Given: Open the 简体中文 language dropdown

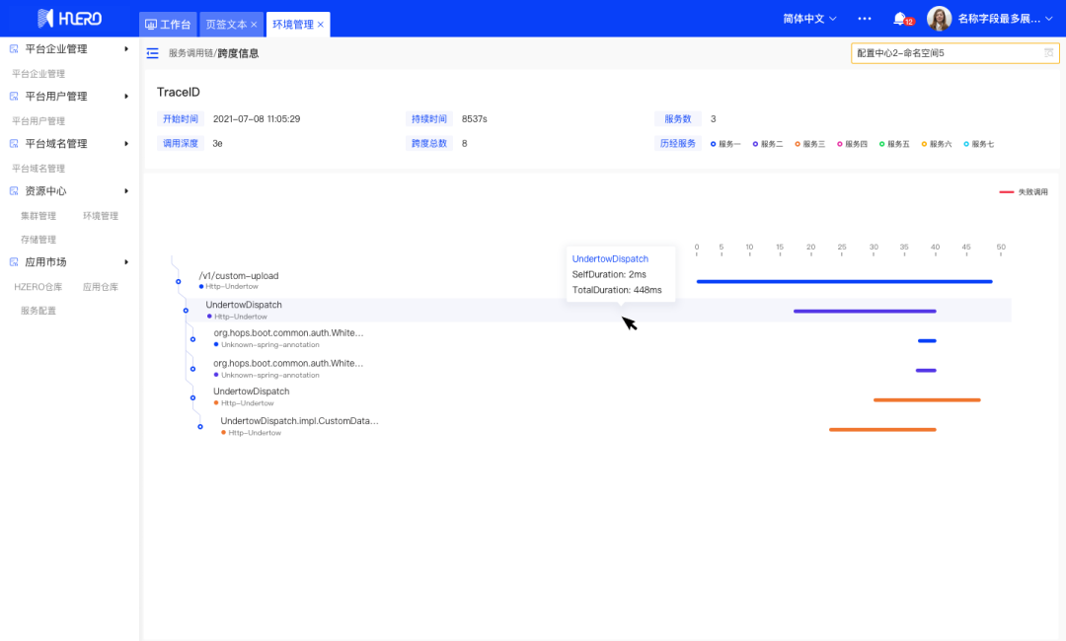Looking at the screenshot, I should pyautogui.click(x=809, y=19).
